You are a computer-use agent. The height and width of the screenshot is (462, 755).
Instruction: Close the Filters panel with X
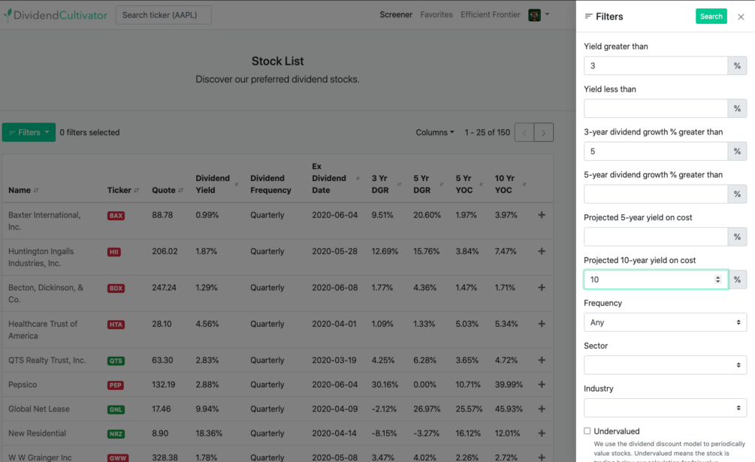[741, 17]
